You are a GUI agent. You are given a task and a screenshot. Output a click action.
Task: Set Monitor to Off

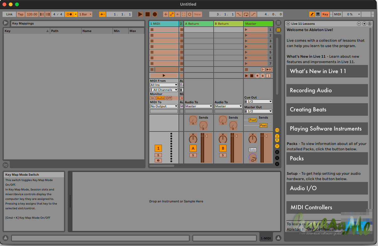tap(169, 98)
